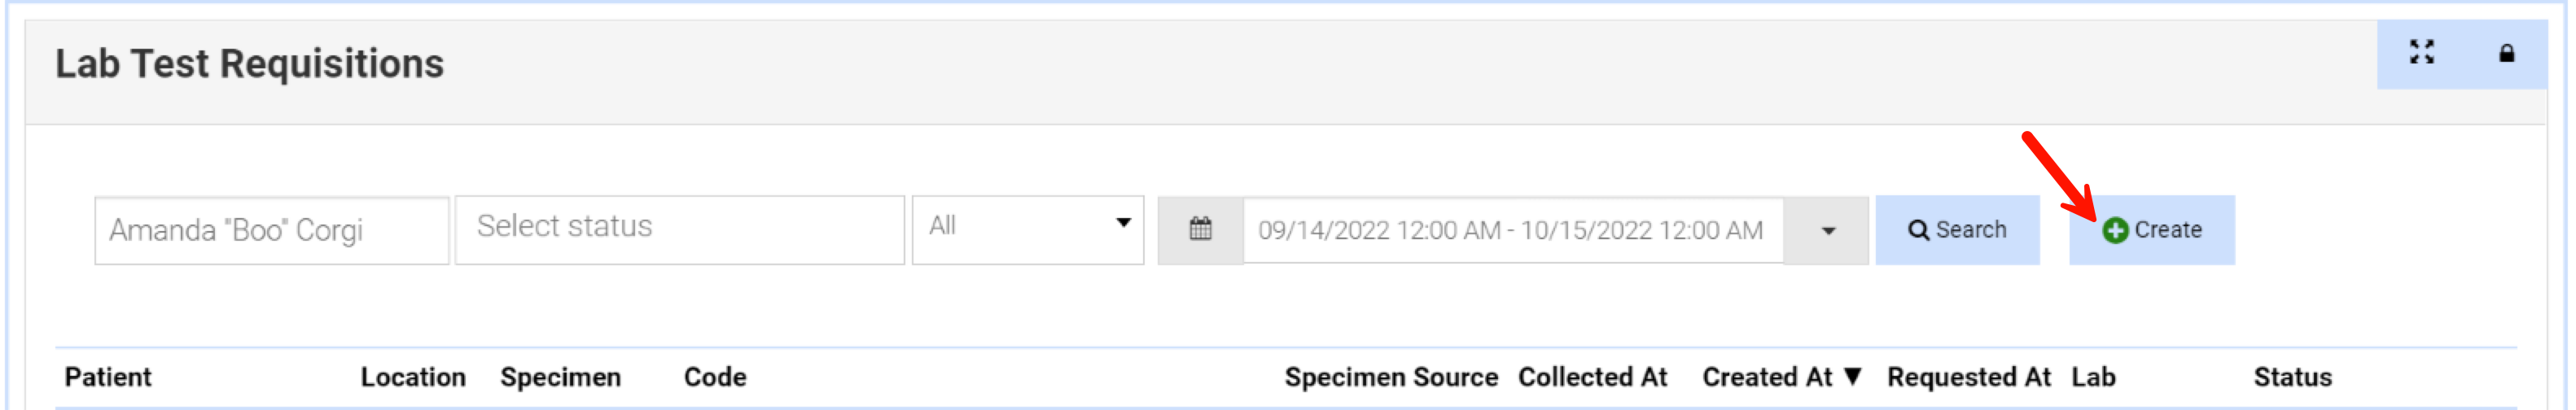Screen dimensions: 2576x410
Task: Click the Status column header
Action: [x=2292, y=377]
